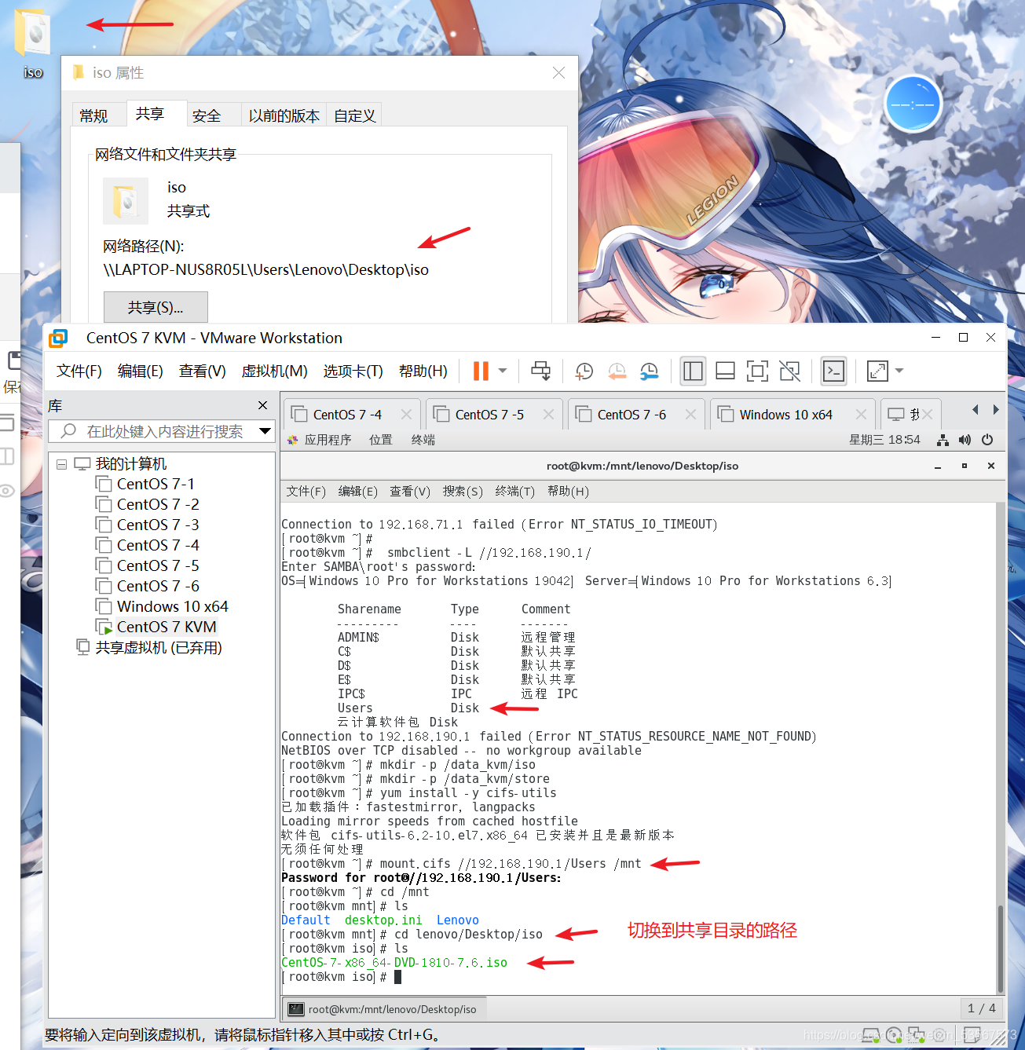The height and width of the screenshot is (1050, 1025).
Task: Open the pause/power options dropdown arrow
Action: tap(503, 371)
